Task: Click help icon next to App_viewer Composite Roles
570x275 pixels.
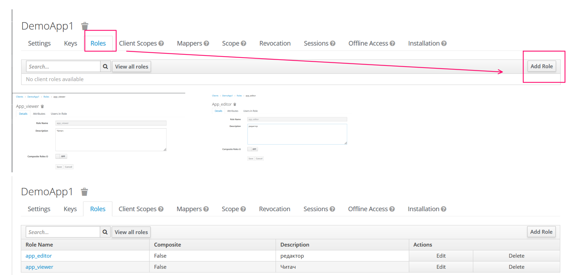Action: [x=47, y=156]
